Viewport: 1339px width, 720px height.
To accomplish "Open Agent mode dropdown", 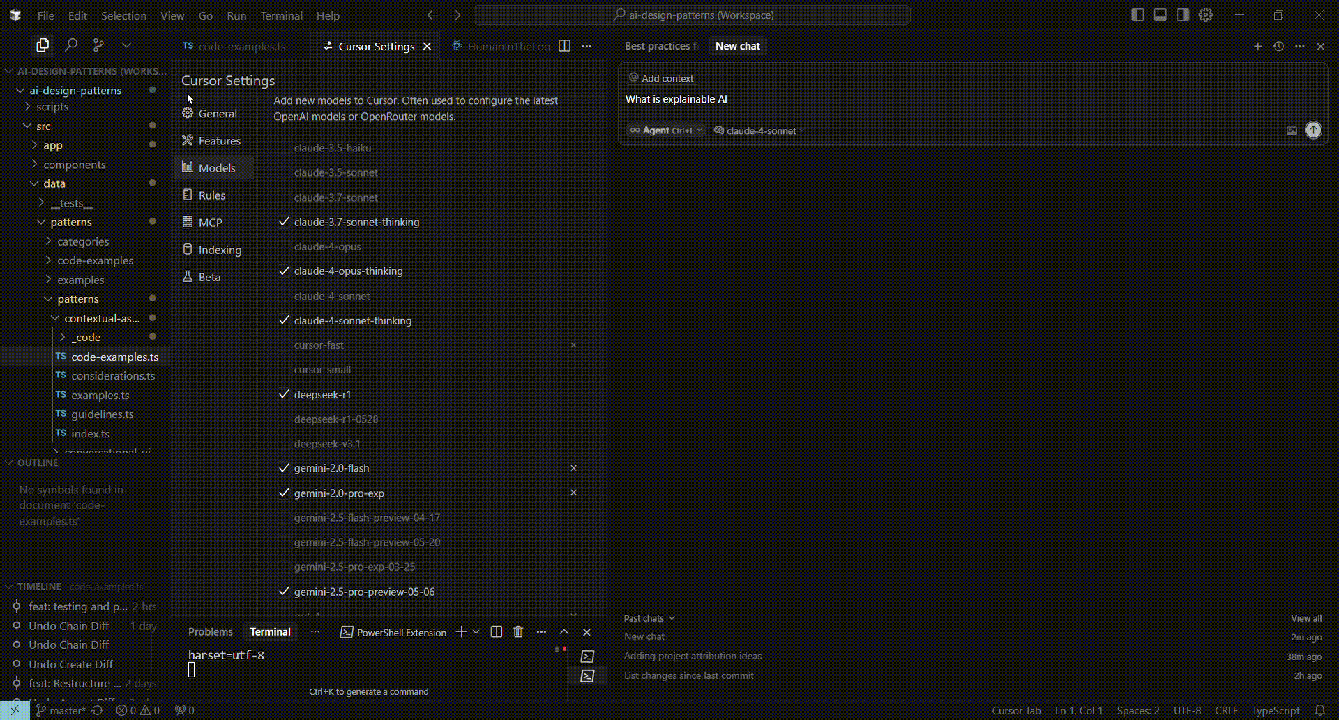I will (665, 130).
